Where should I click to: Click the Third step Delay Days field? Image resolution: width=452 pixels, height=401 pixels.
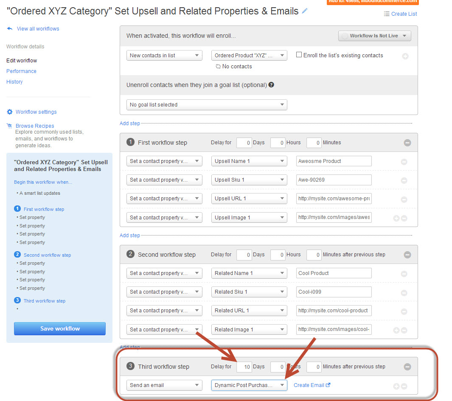point(244,367)
